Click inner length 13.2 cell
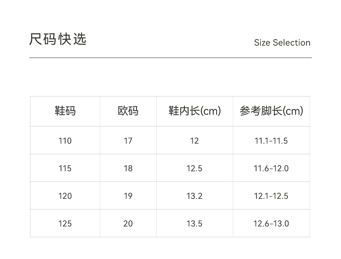 (194, 196)
